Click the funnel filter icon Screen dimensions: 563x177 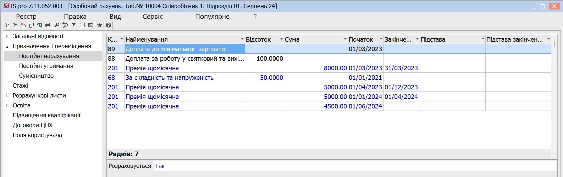tap(74, 25)
